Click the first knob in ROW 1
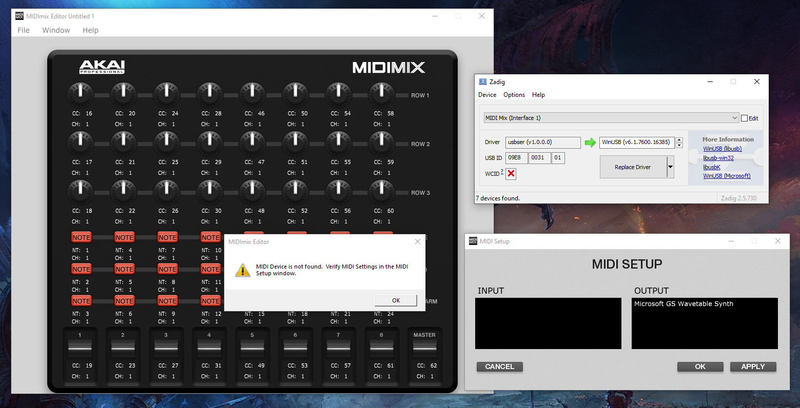This screenshot has width=800, height=408. (x=80, y=94)
